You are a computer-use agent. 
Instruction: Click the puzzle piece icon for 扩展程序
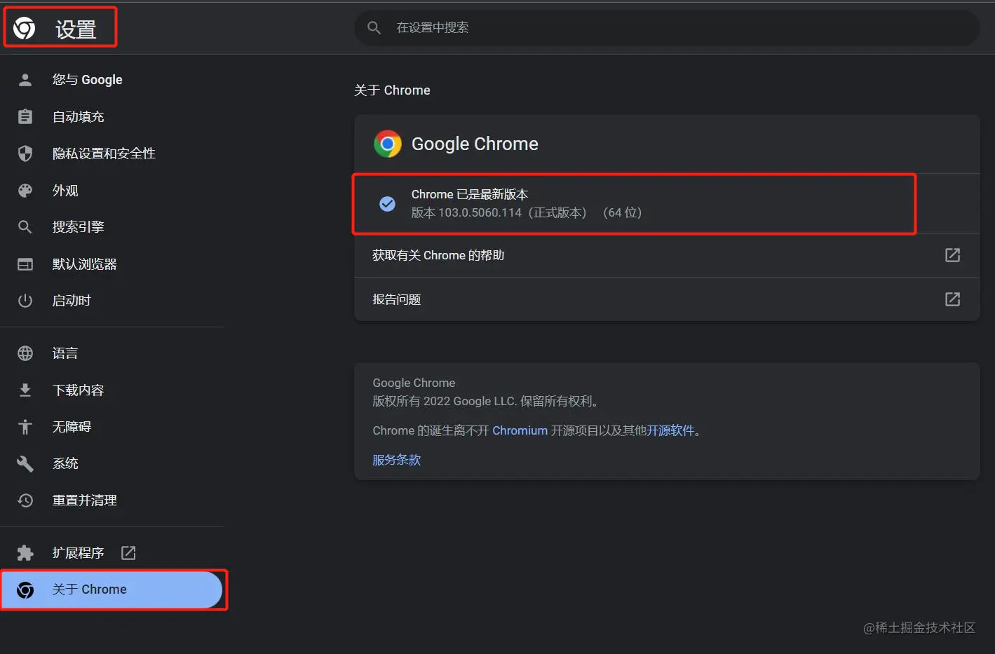point(25,553)
